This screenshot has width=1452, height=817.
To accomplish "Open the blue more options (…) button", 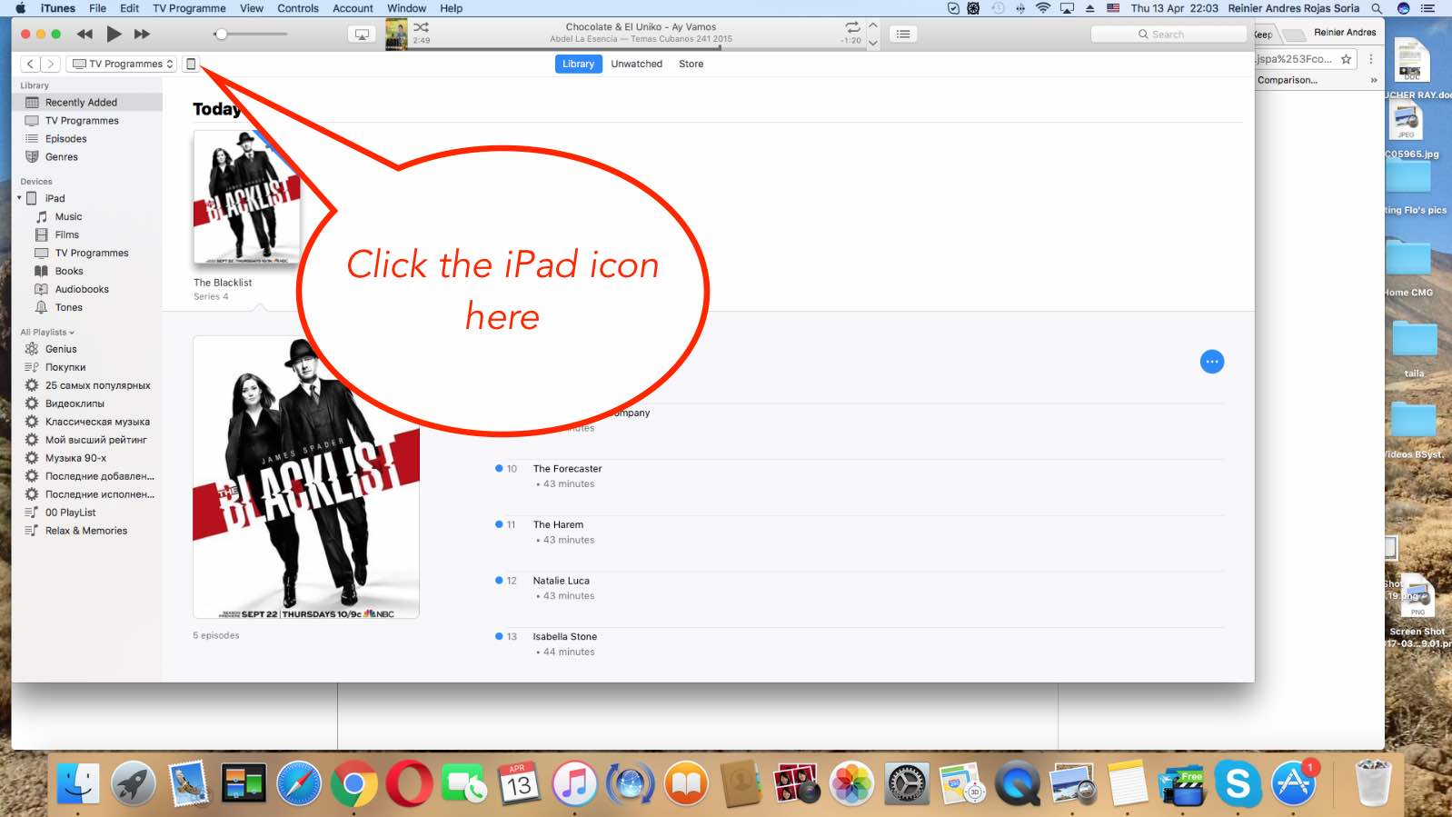I will [x=1212, y=362].
